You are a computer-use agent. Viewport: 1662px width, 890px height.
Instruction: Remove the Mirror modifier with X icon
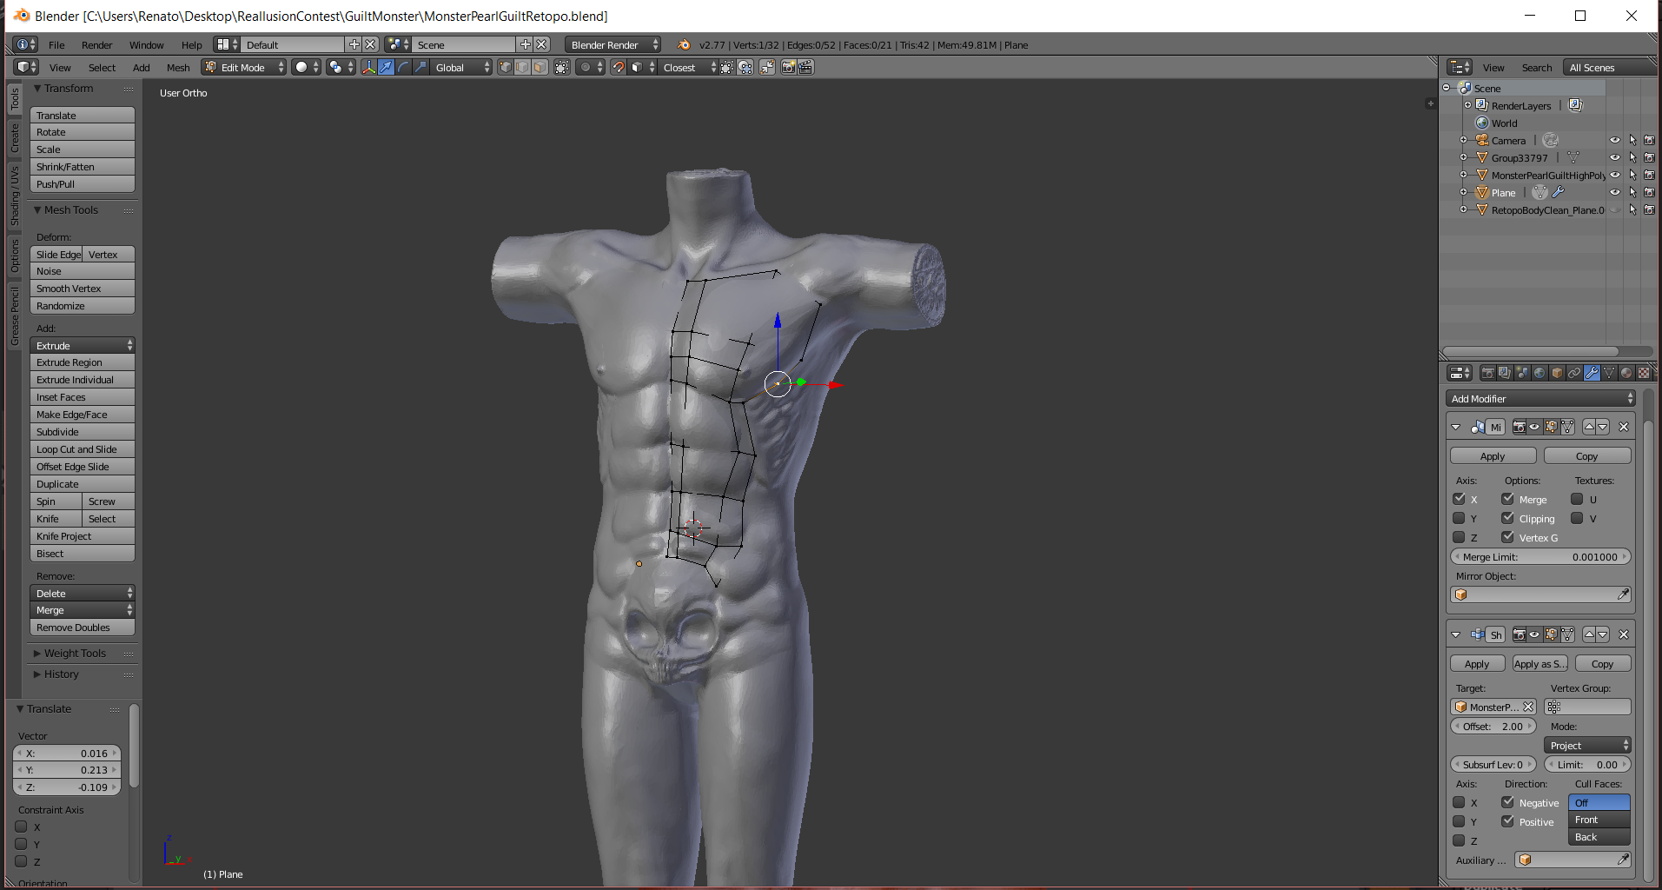pyautogui.click(x=1623, y=427)
